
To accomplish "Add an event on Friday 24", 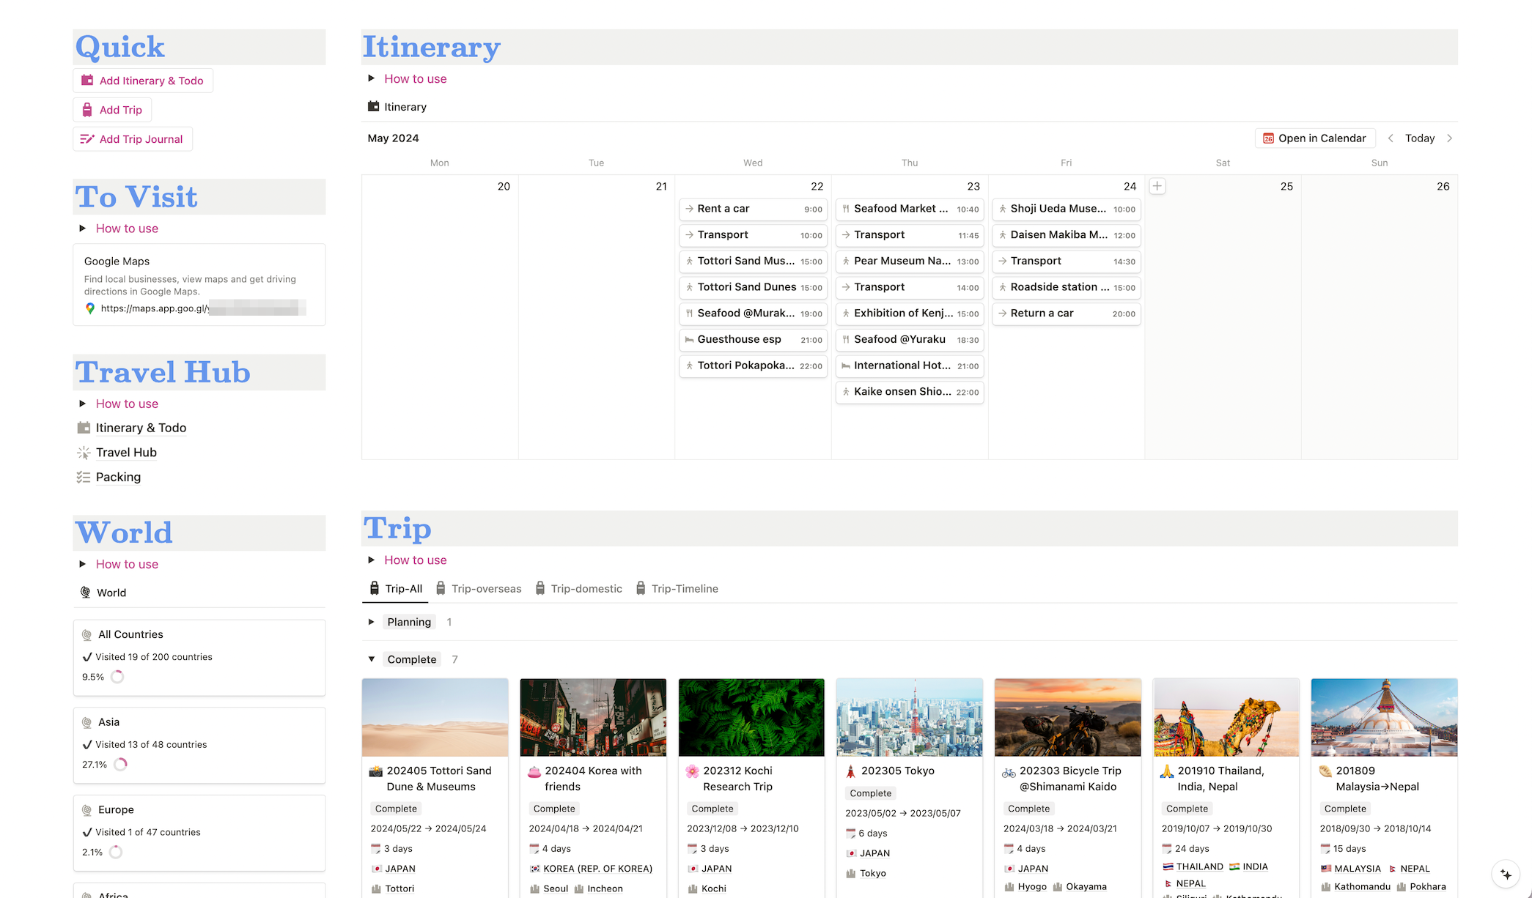I will click(x=1157, y=186).
